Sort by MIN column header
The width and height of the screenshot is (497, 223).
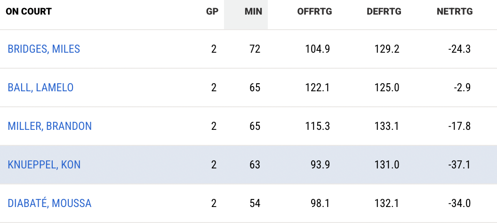[253, 12]
